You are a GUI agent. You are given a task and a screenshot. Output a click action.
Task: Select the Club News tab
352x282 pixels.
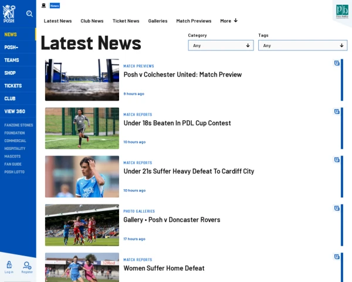92,21
